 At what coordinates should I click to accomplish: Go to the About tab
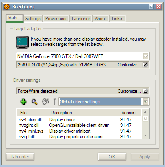click(101, 19)
